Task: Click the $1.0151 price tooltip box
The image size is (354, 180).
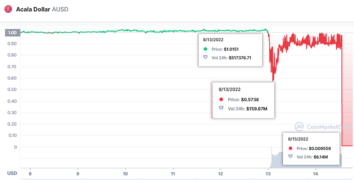Action: tap(230, 50)
